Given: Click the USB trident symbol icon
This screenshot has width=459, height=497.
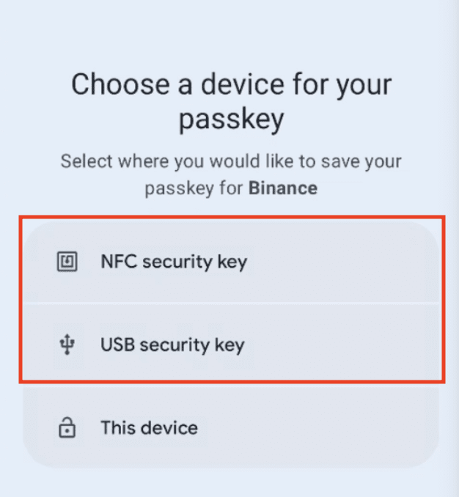Looking at the screenshot, I should pyautogui.click(x=67, y=345).
